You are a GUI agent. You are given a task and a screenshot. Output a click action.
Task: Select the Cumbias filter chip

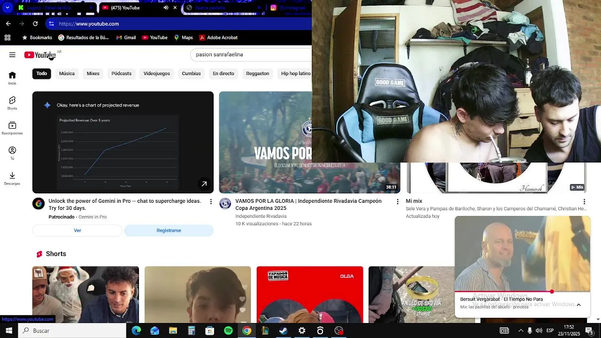pos(191,74)
